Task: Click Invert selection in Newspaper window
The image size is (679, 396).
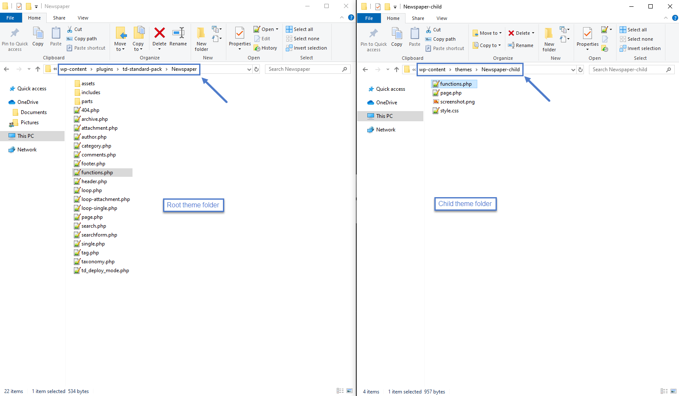Action: click(307, 48)
